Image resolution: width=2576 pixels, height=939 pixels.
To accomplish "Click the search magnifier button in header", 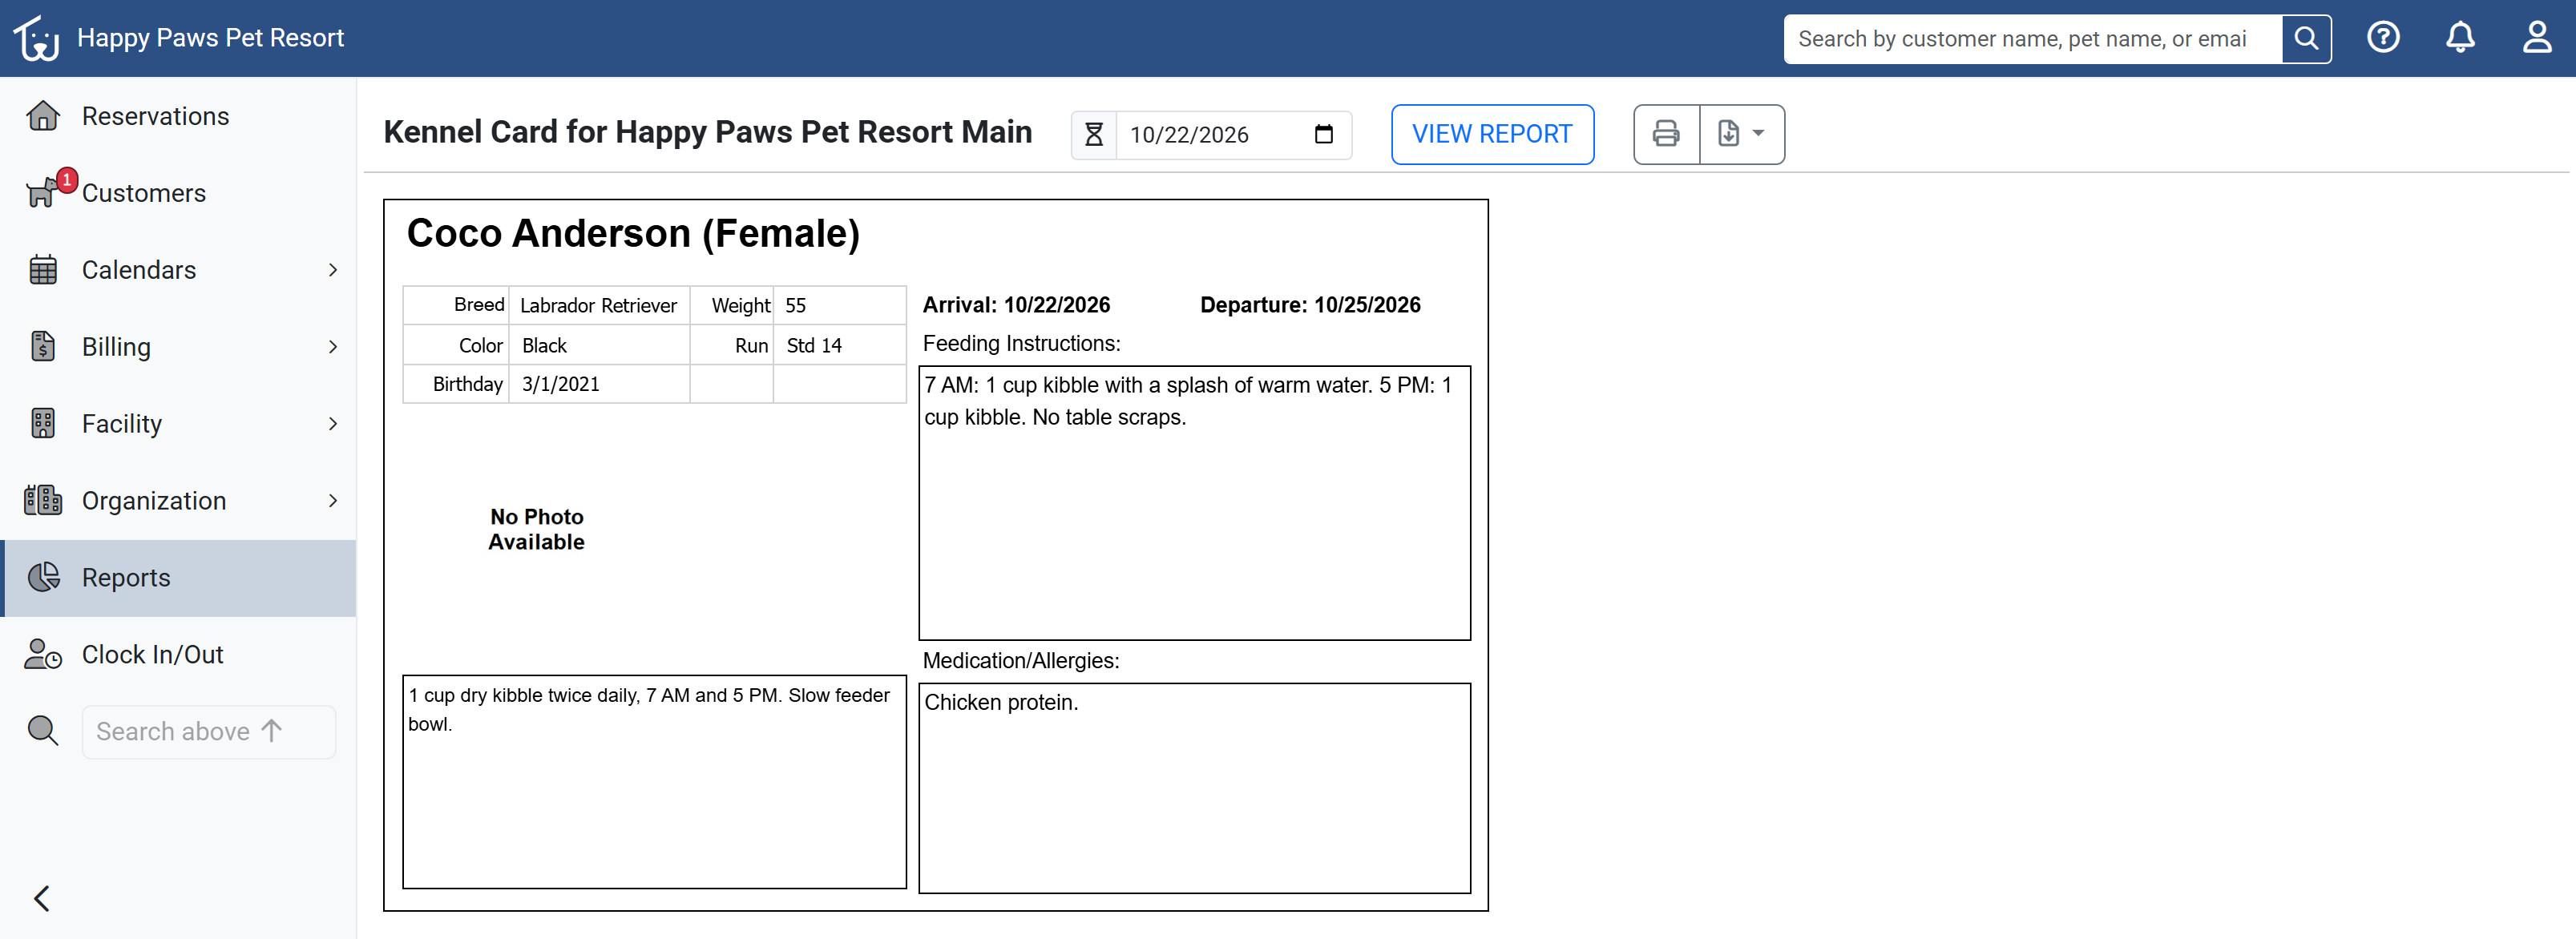I will point(2306,39).
